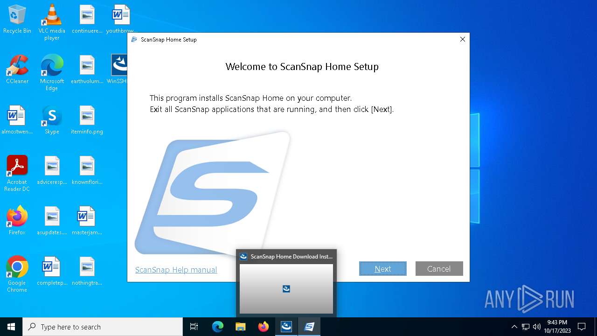Open network status tray icon
The image size is (597, 336).
click(526, 327)
